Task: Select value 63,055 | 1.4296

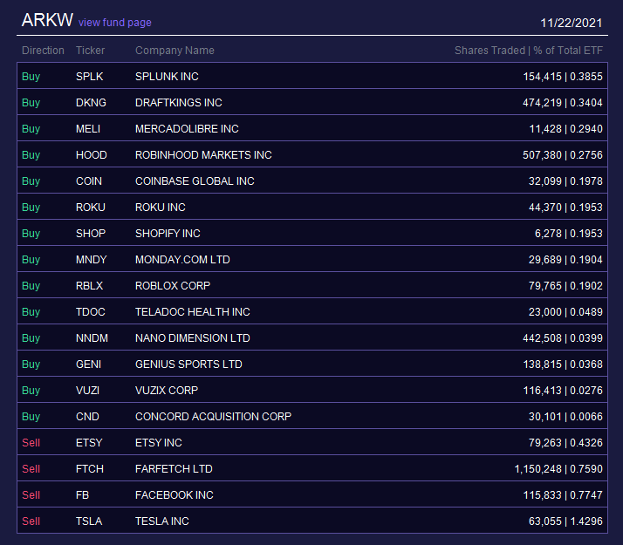Action: click(565, 521)
